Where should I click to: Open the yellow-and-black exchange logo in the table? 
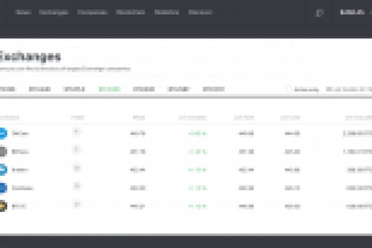[x=3, y=206]
